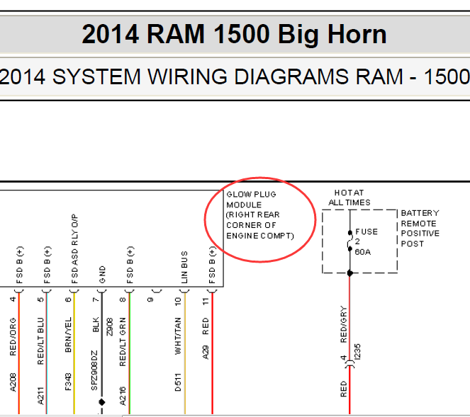Click the unused pin number '9'

150,299
